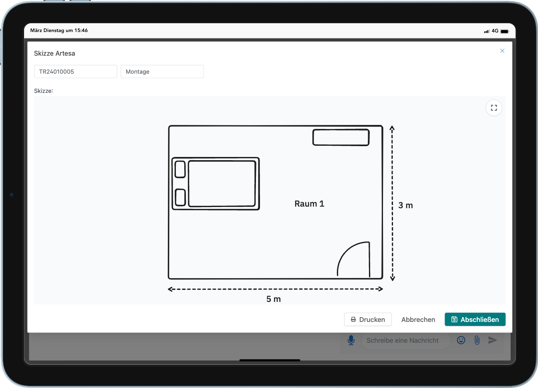Tap the battery icon in status bar

pyautogui.click(x=505, y=31)
